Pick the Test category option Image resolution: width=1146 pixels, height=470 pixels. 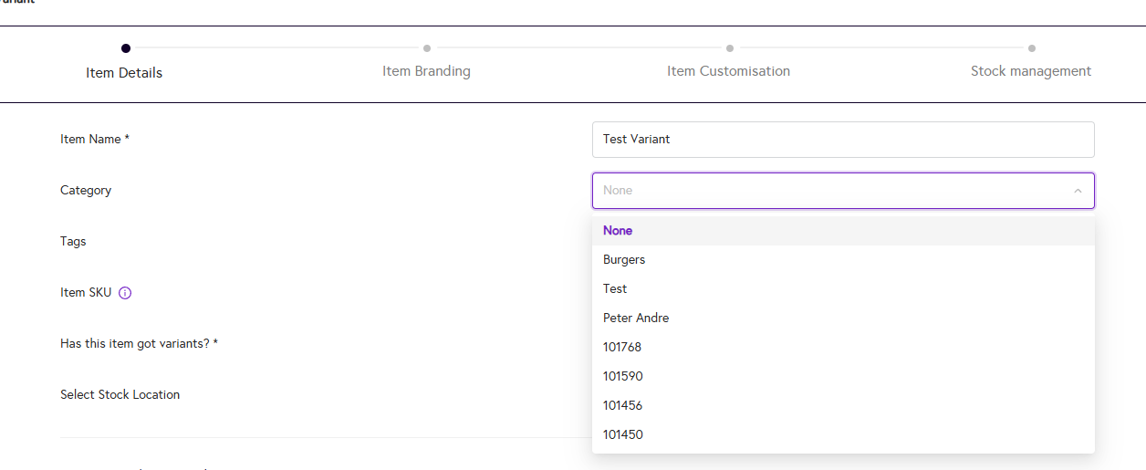pyautogui.click(x=615, y=289)
